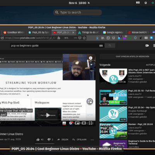Click the purple puzzle extension icon
The width and height of the screenshot is (155, 155).
pyautogui.click(x=124, y=38)
